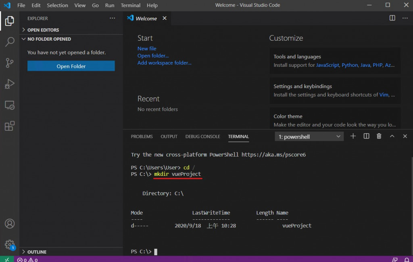Click the New file link
This screenshot has height=262, width=413.
pyautogui.click(x=147, y=48)
